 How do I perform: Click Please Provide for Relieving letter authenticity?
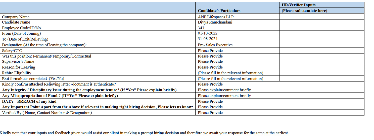[210, 84]
